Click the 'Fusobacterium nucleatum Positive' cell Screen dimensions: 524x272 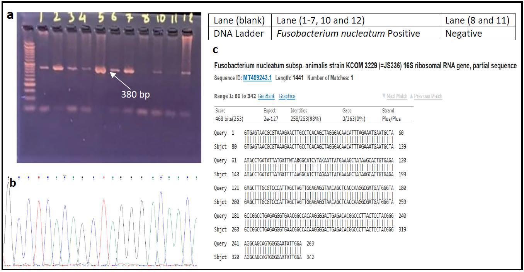(356, 34)
